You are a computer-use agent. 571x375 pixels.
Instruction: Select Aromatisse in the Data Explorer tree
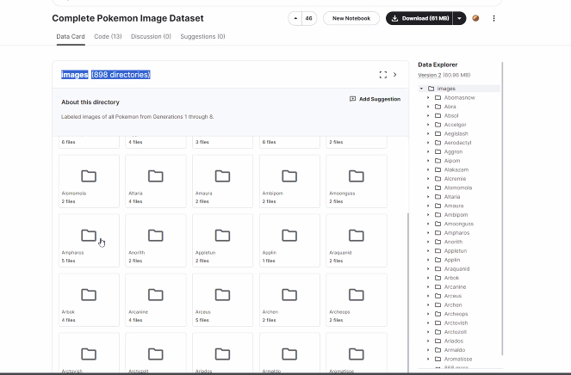[457, 359]
